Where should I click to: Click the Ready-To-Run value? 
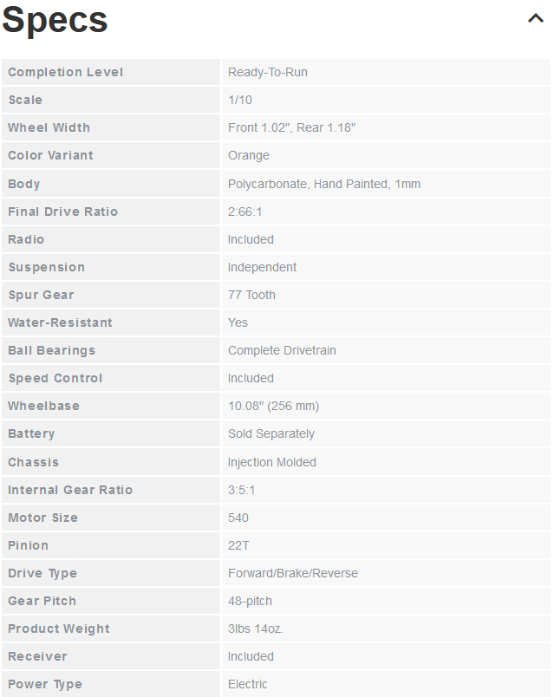point(268,72)
